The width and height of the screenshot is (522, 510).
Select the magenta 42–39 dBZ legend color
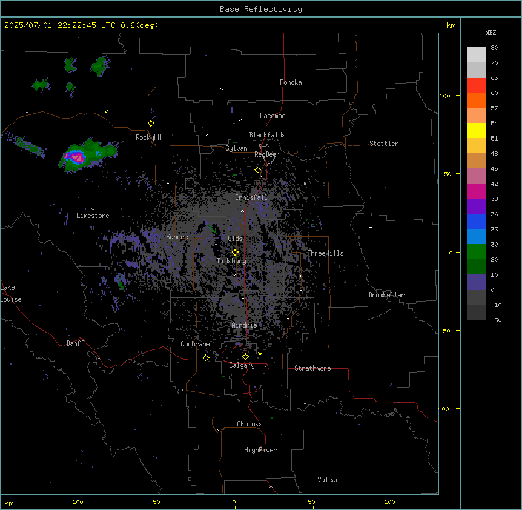coord(476,191)
